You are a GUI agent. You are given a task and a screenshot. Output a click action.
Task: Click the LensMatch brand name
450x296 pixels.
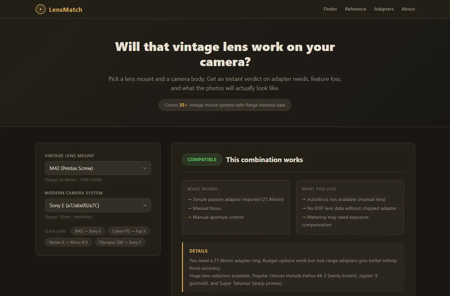point(66,10)
